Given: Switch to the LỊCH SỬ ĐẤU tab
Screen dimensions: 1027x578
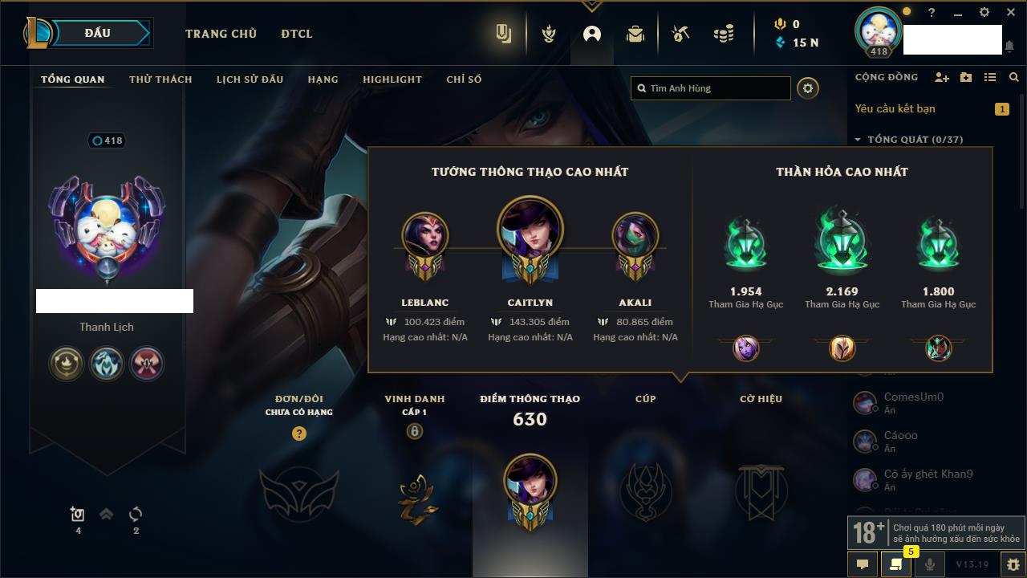Looking at the screenshot, I should (x=250, y=79).
